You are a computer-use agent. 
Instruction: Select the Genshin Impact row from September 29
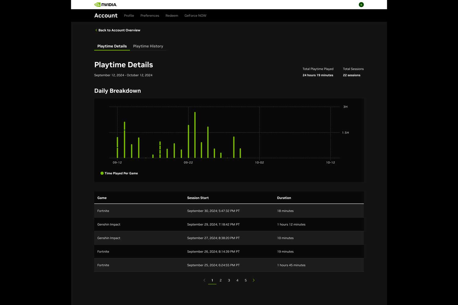pos(229,224)
